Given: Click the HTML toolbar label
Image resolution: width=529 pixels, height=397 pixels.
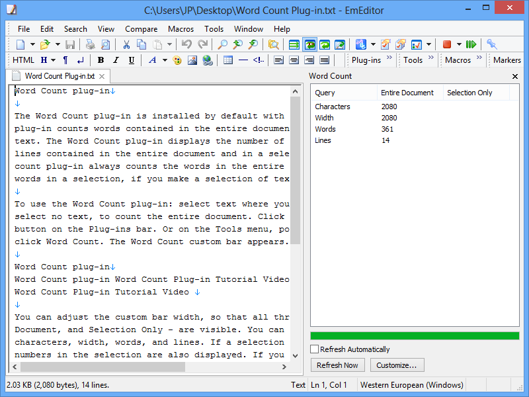Looking at the screenshot, I should (x=23, y=60).
